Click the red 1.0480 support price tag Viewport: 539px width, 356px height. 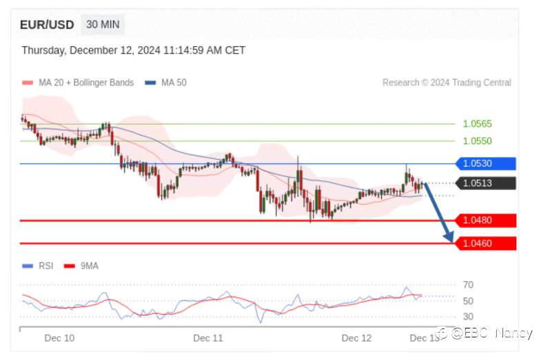click(486, 220)
